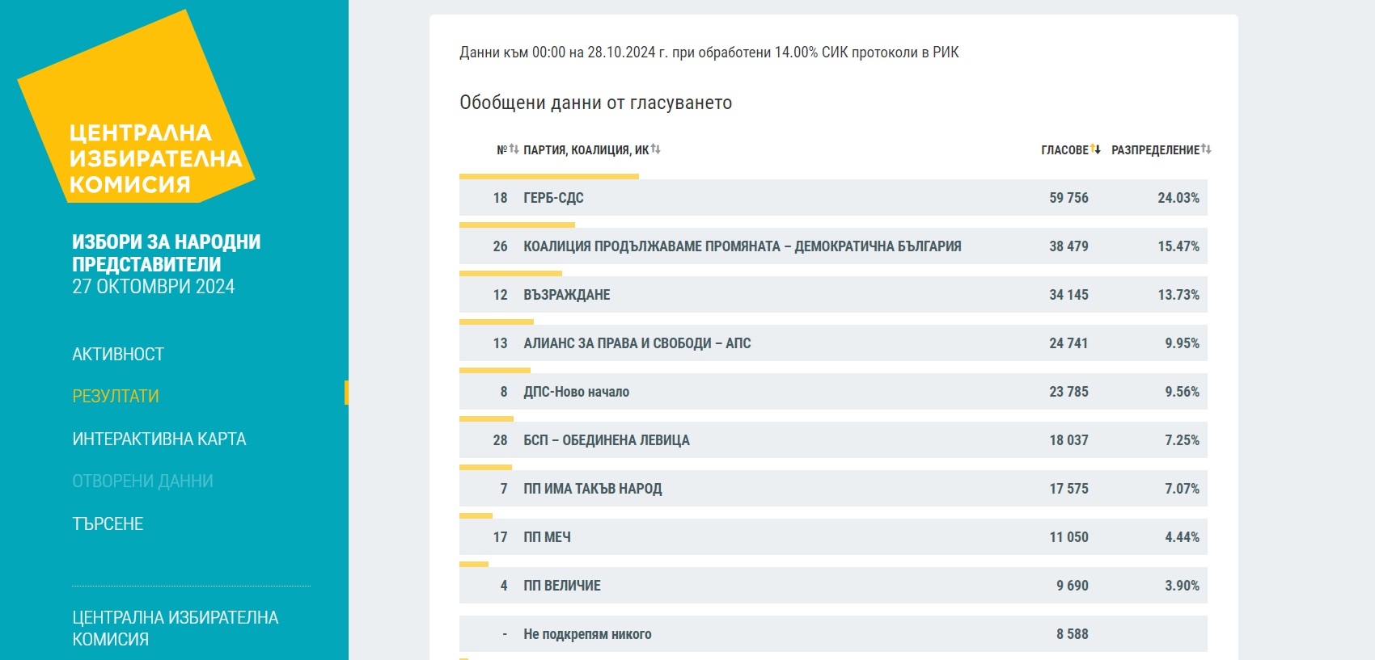
Task: Select Не подкрепям никого row
Action: [833, 634]
